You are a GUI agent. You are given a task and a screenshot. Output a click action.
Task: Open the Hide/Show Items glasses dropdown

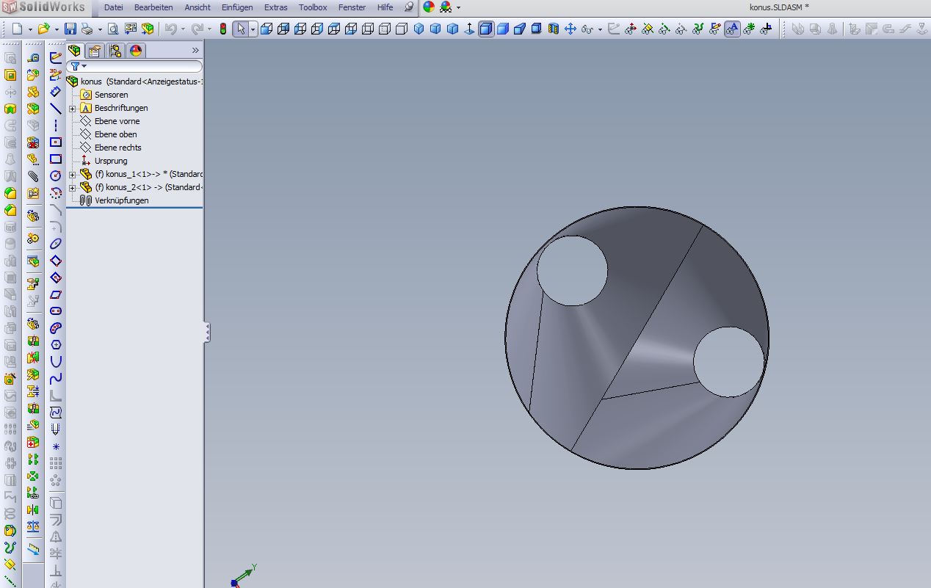(600, 30)
